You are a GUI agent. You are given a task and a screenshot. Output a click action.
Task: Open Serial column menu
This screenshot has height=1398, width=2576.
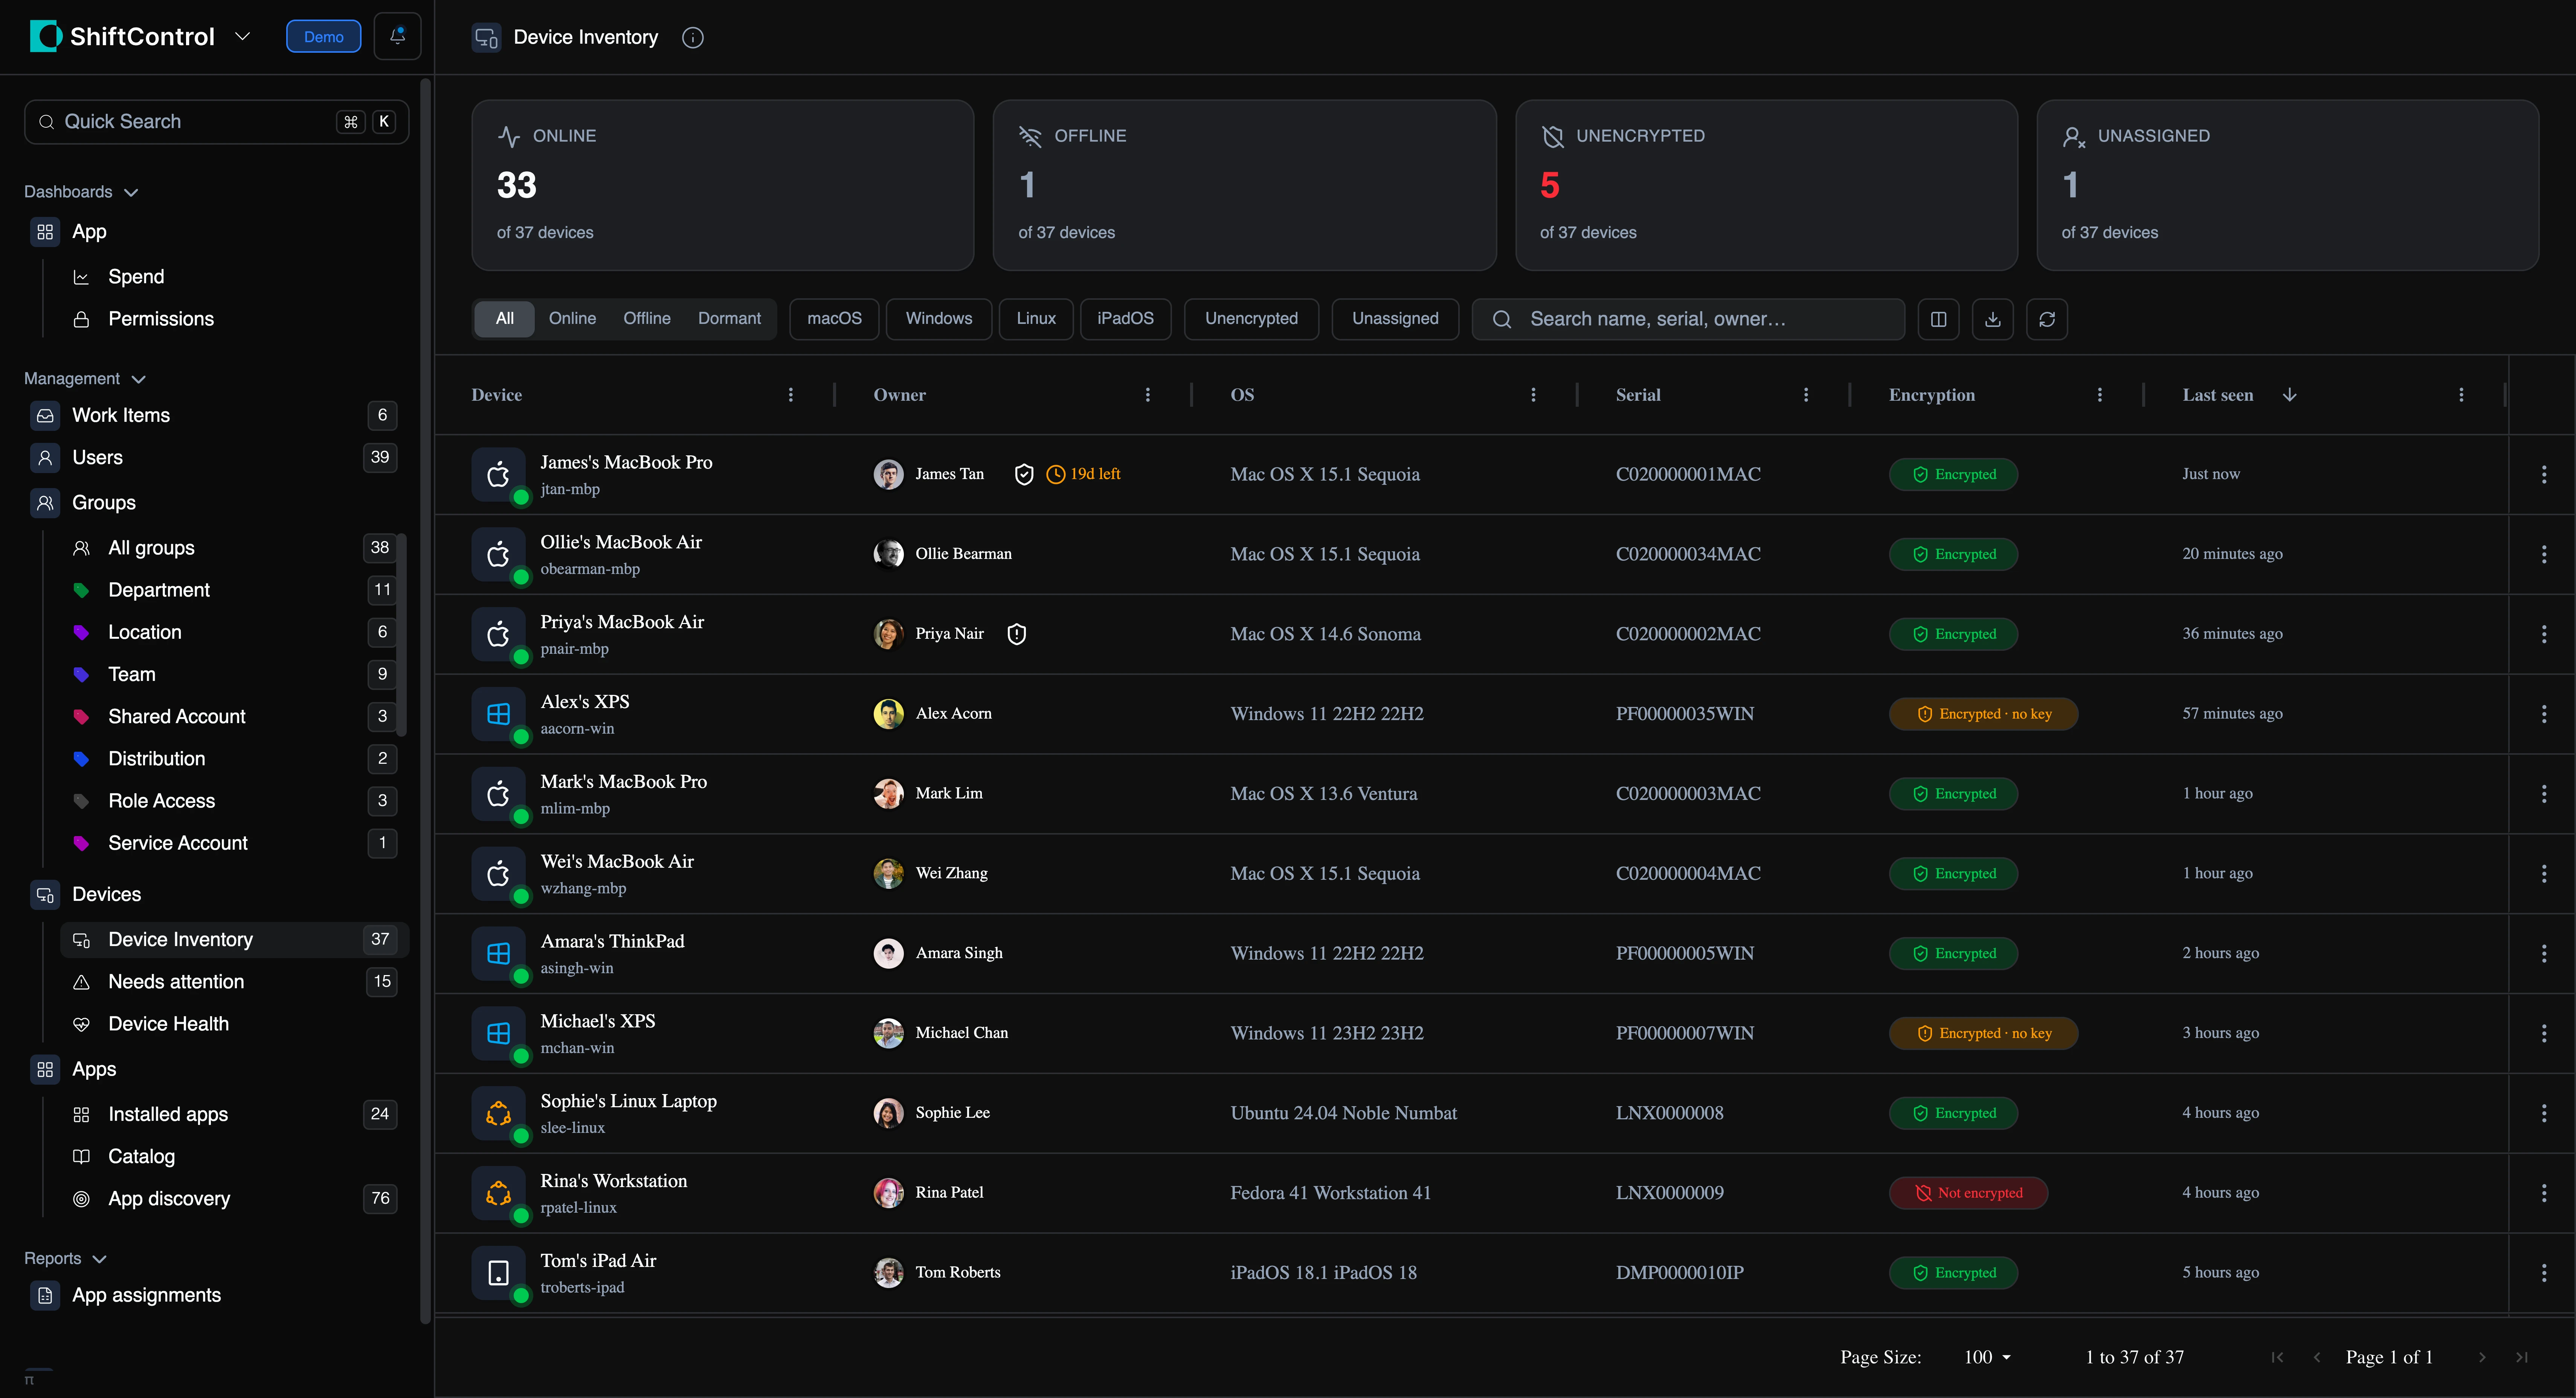1806,395
